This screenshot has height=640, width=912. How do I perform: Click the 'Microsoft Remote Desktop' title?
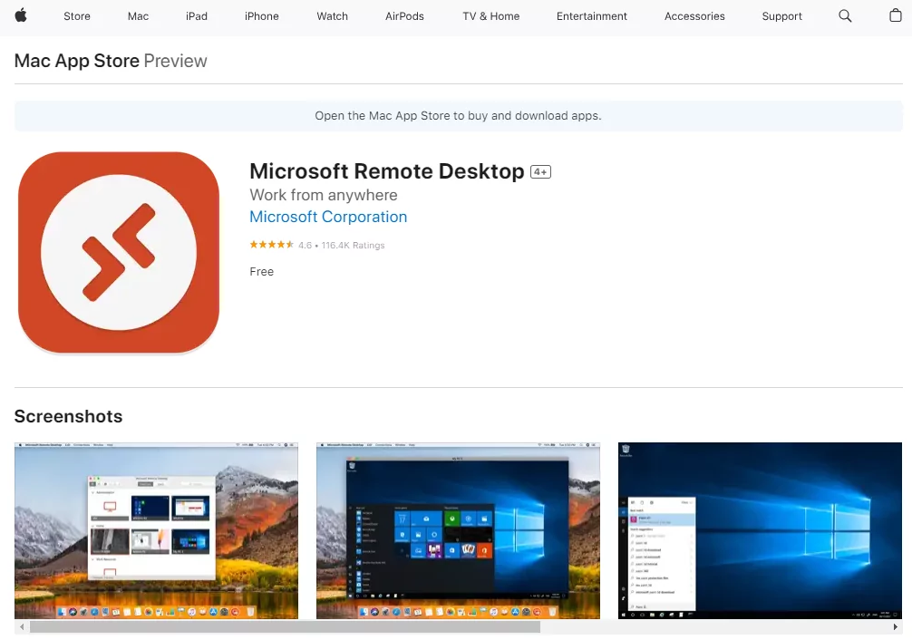(387, 171)
